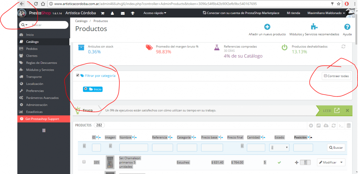Open the shopping cart icon in header
This screenshot has height=174, width=358.
pos(103,13)
